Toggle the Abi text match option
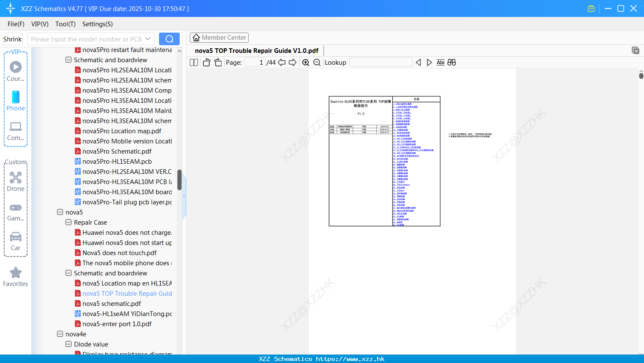This screenshot has height=363, width=644. pos(440,62)
